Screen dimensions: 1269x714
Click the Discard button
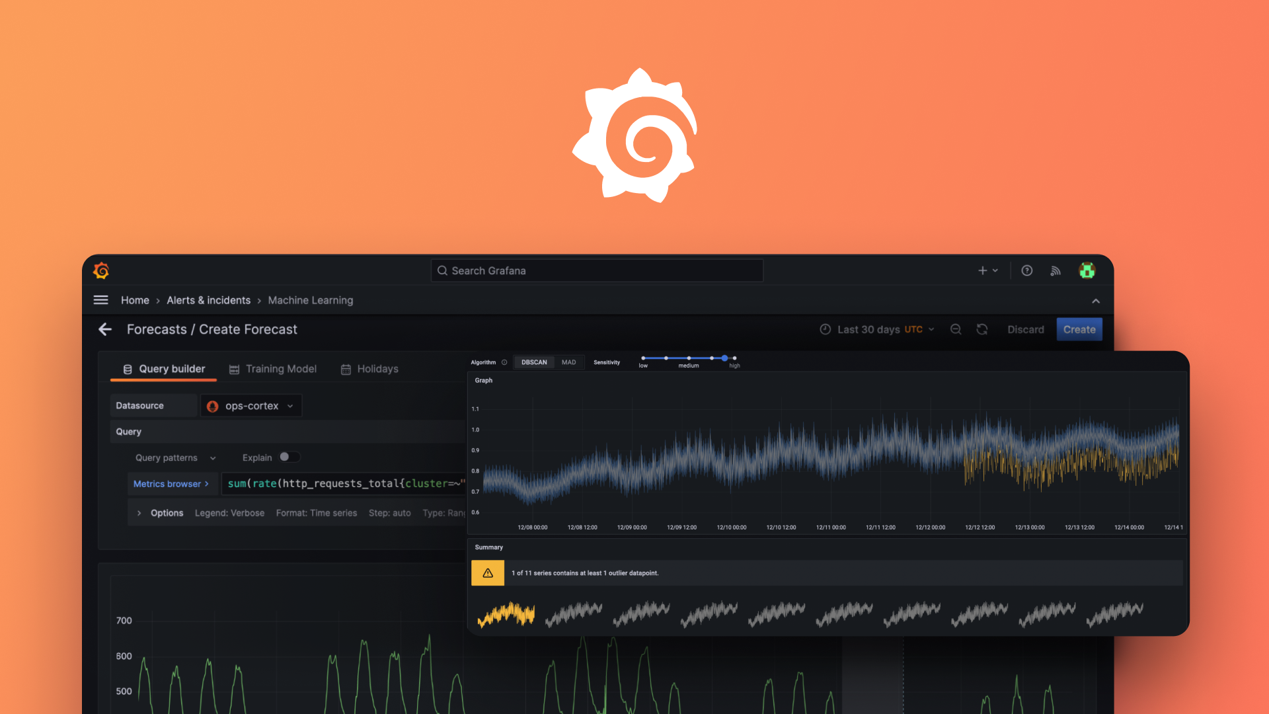click(x=1026, y=329)
